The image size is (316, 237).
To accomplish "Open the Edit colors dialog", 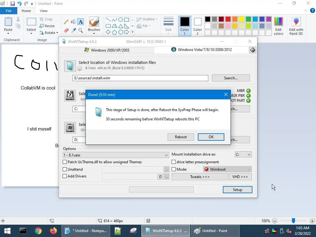I will 279,26.
